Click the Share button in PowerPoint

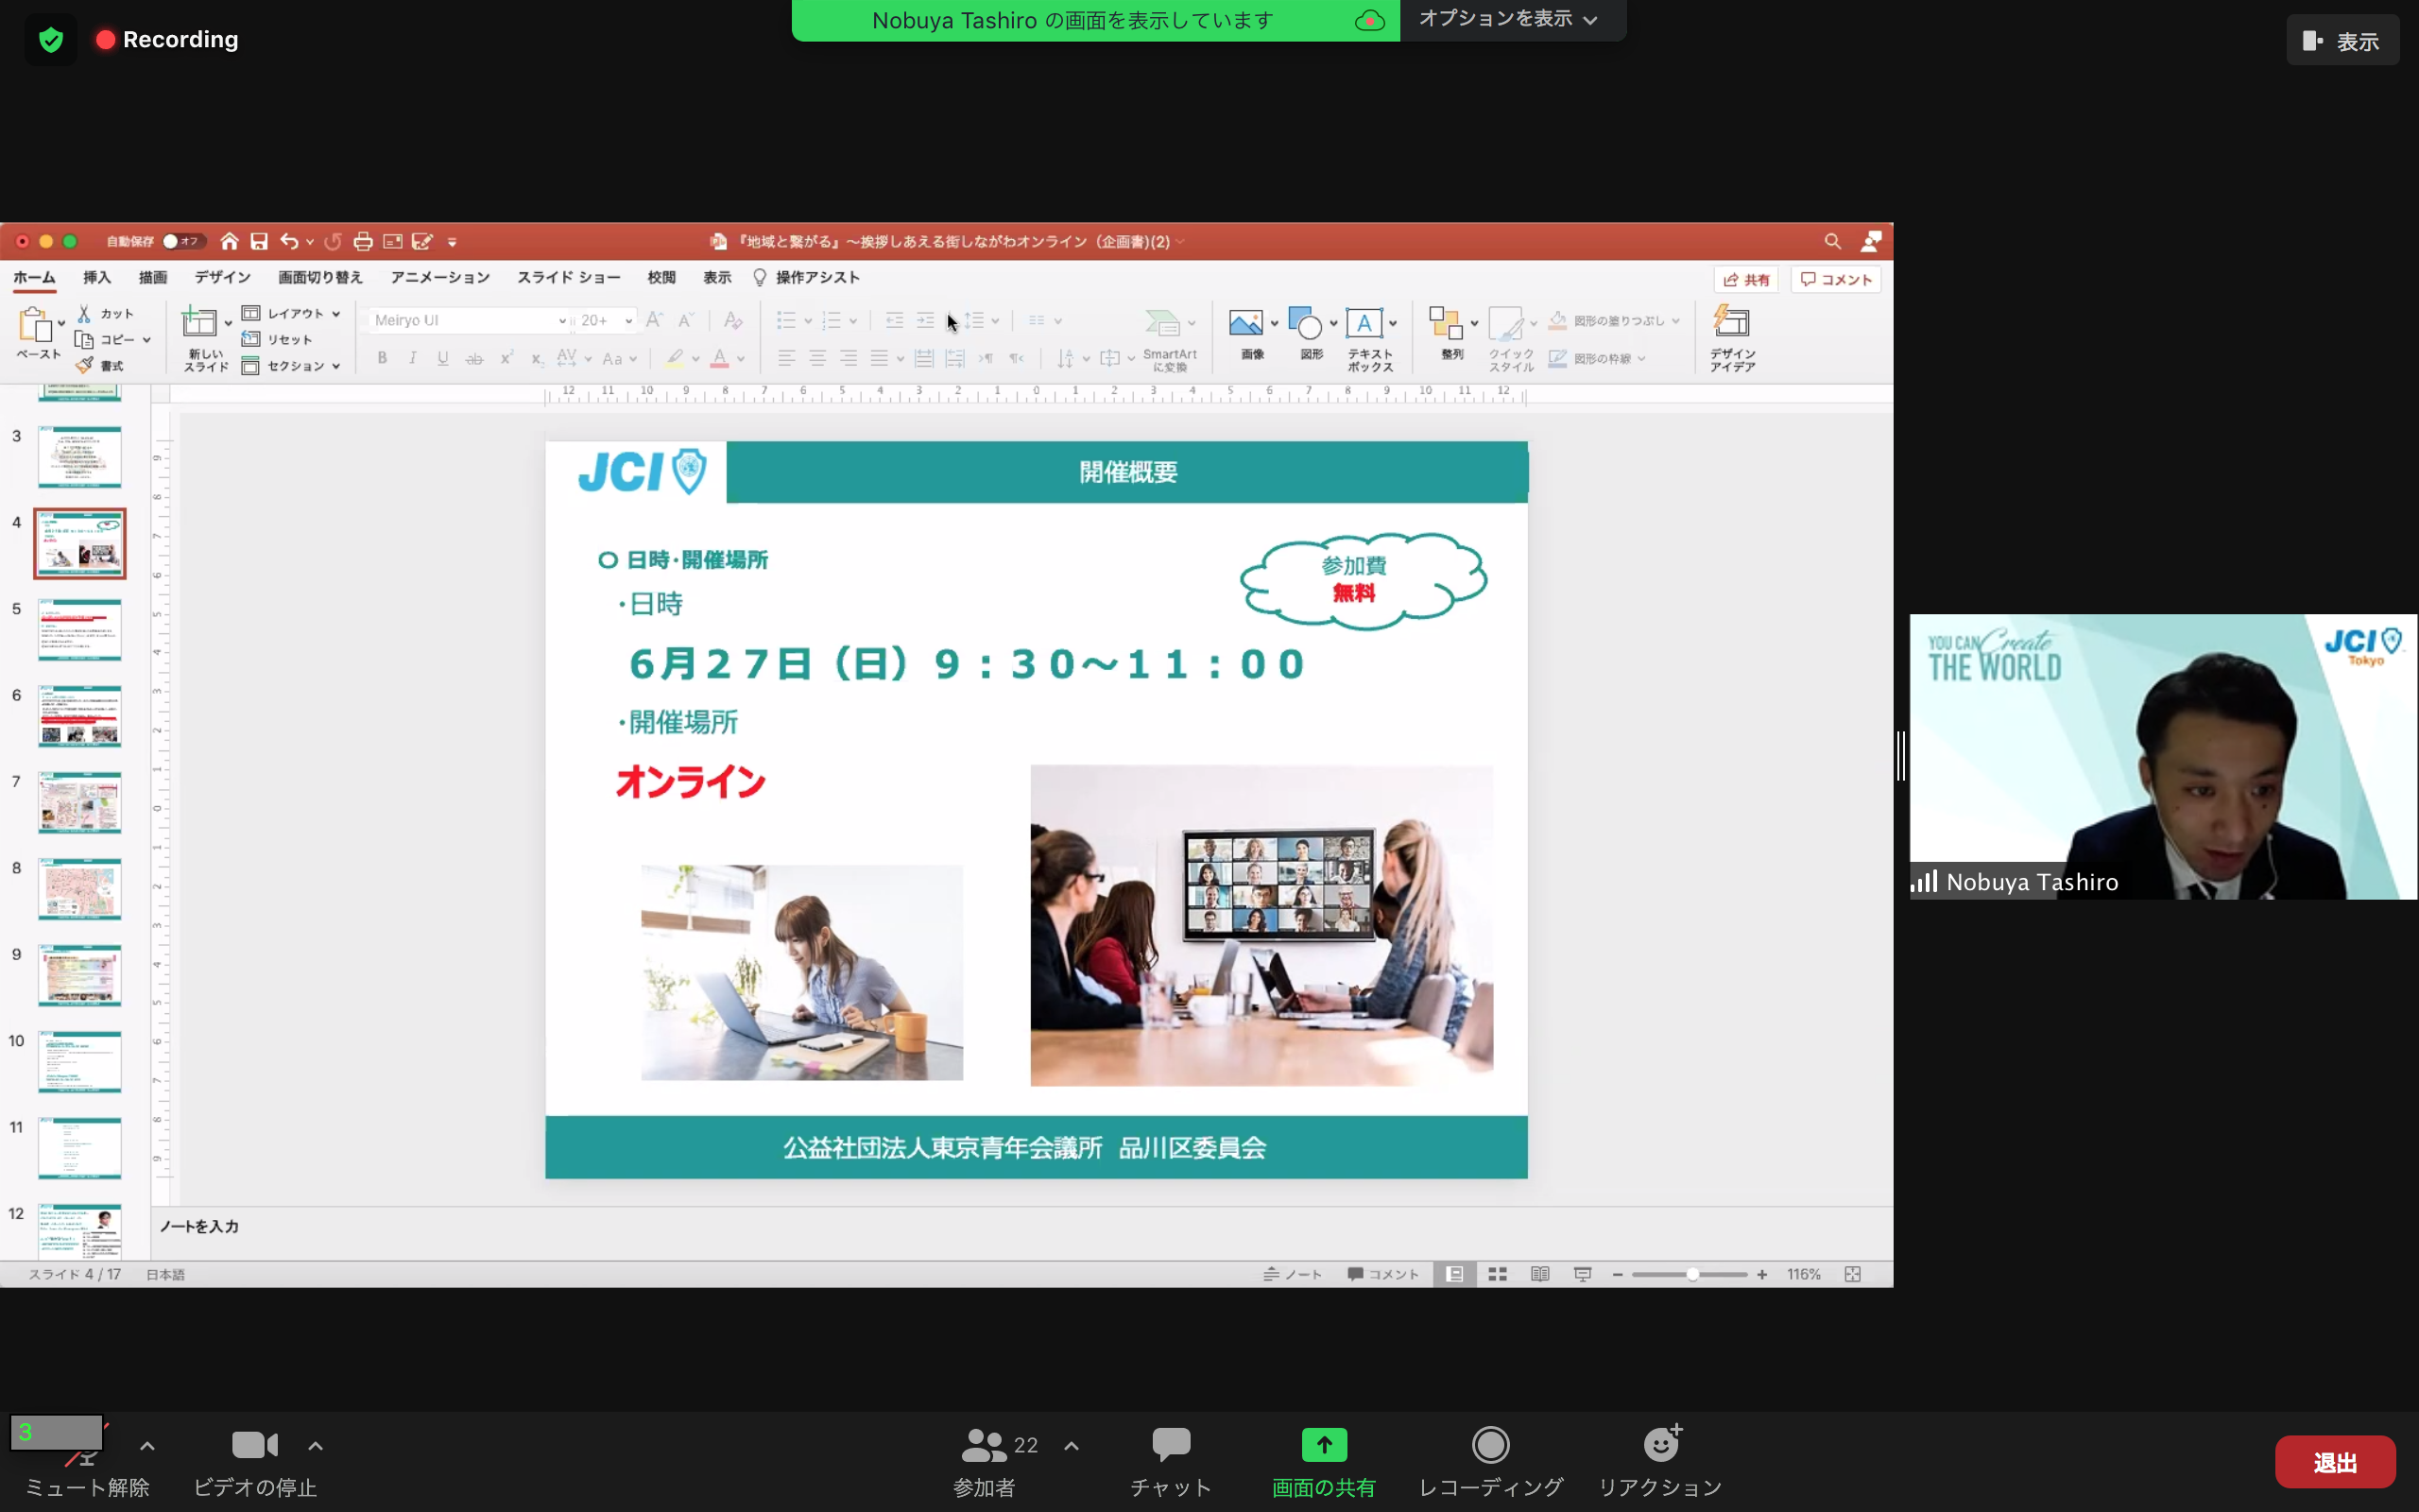(1745, 280)
